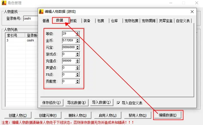Image resolution: width=203 pixels, height=125 pixels.
Task: Click the 导入数据(I) button
Action: click(x=102, y=102)
